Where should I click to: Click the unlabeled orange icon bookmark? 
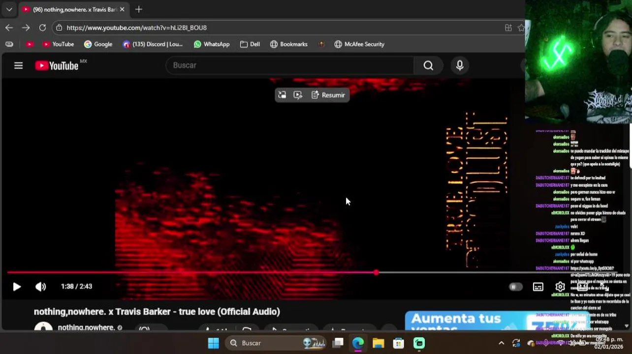coord(321,44)
